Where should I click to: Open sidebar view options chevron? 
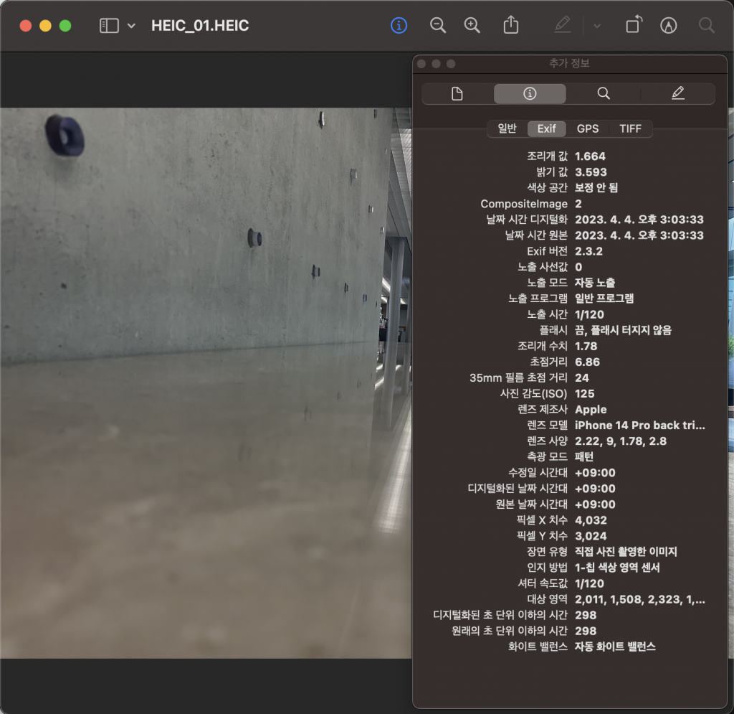[132, 26]
